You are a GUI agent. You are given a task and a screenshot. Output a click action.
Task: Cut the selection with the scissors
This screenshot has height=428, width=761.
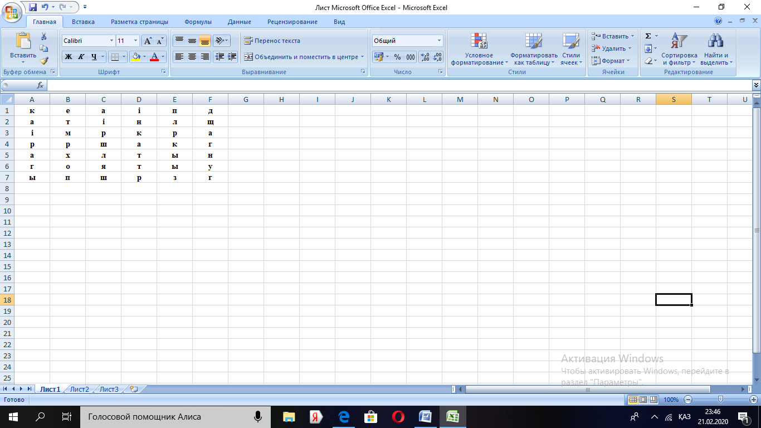pos(44,37)
